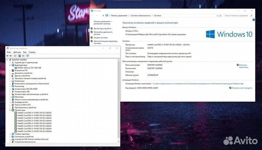
Task: Click the Мониторы category icon
Action: pos(13,97)
